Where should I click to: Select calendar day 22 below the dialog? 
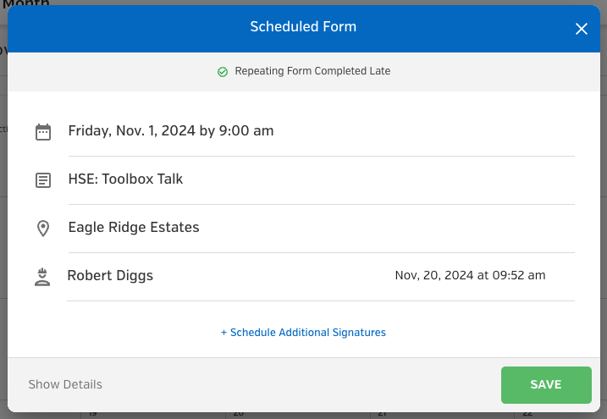(527, 415)
